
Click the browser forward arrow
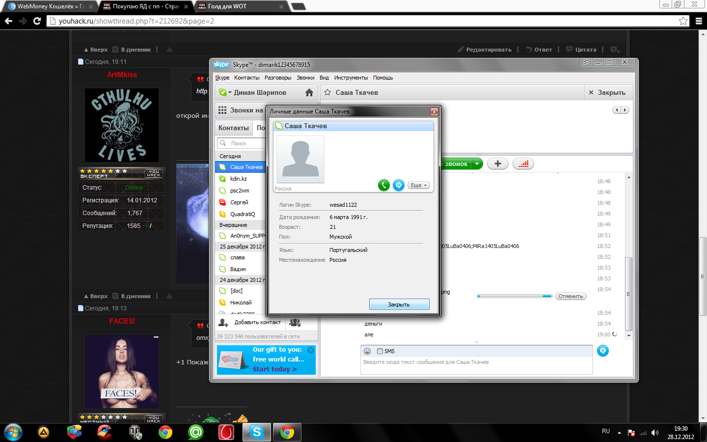click(x=23, y=21)
